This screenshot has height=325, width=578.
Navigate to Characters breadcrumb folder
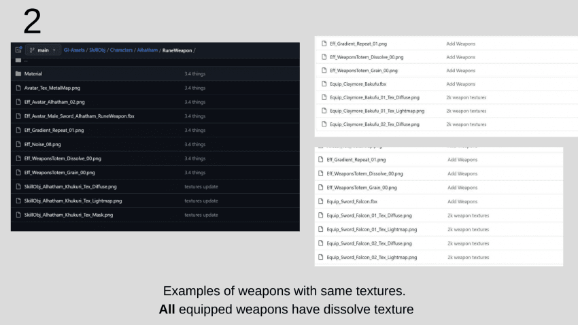(122, 50)
